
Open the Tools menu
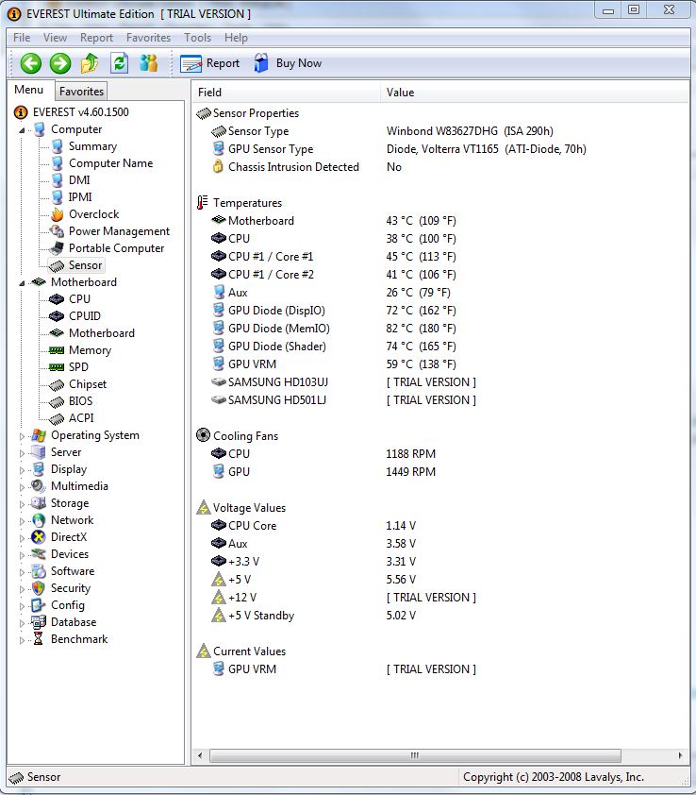pos(197,38)
